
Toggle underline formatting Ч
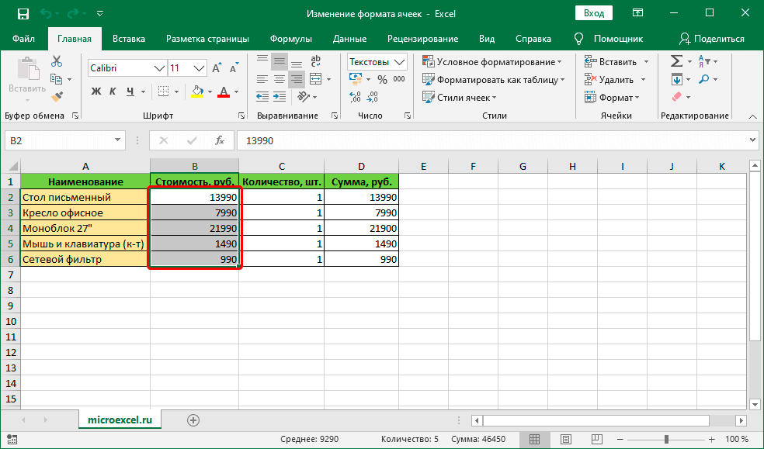tap(128, 91)
